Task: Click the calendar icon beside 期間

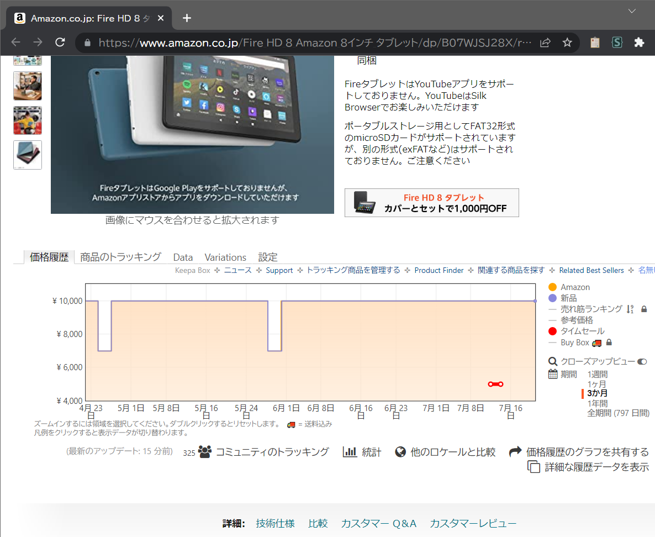Action: coord(553,373)
